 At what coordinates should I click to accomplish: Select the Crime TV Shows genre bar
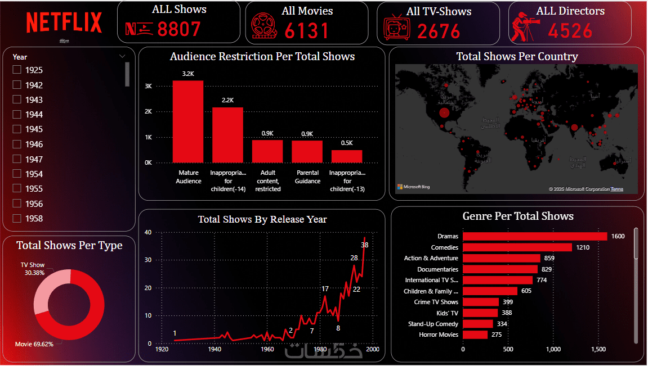(481, 302)
